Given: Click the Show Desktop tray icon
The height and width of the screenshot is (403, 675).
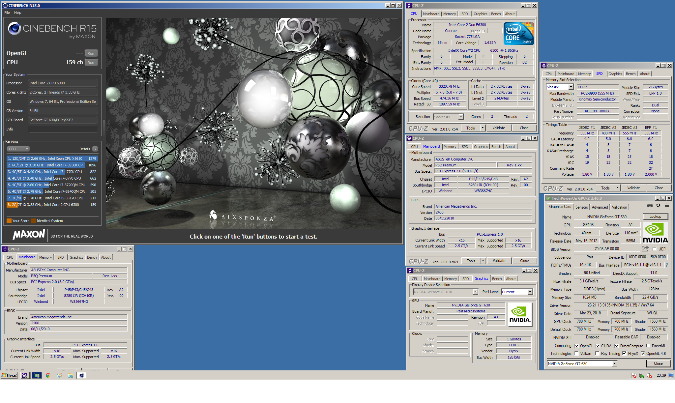Looking at the screenshot, I should 671,375.
